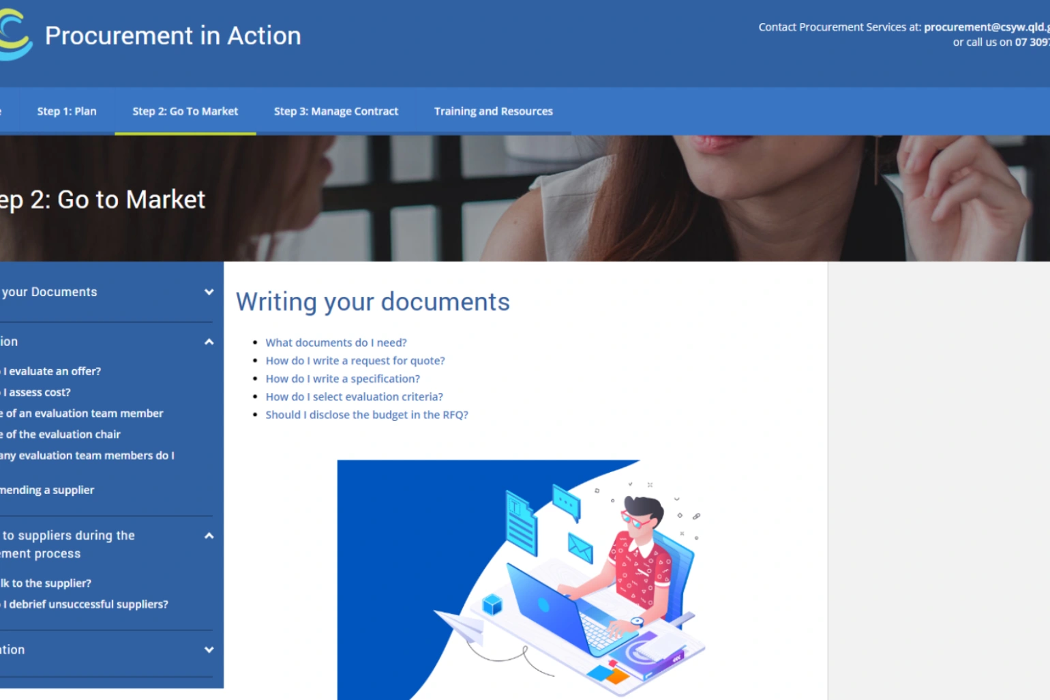1050x700 pixels.
Task: Expand the 'your Documents' sidebar chevron
Action: pyautogui.click(x=209, y=292)
